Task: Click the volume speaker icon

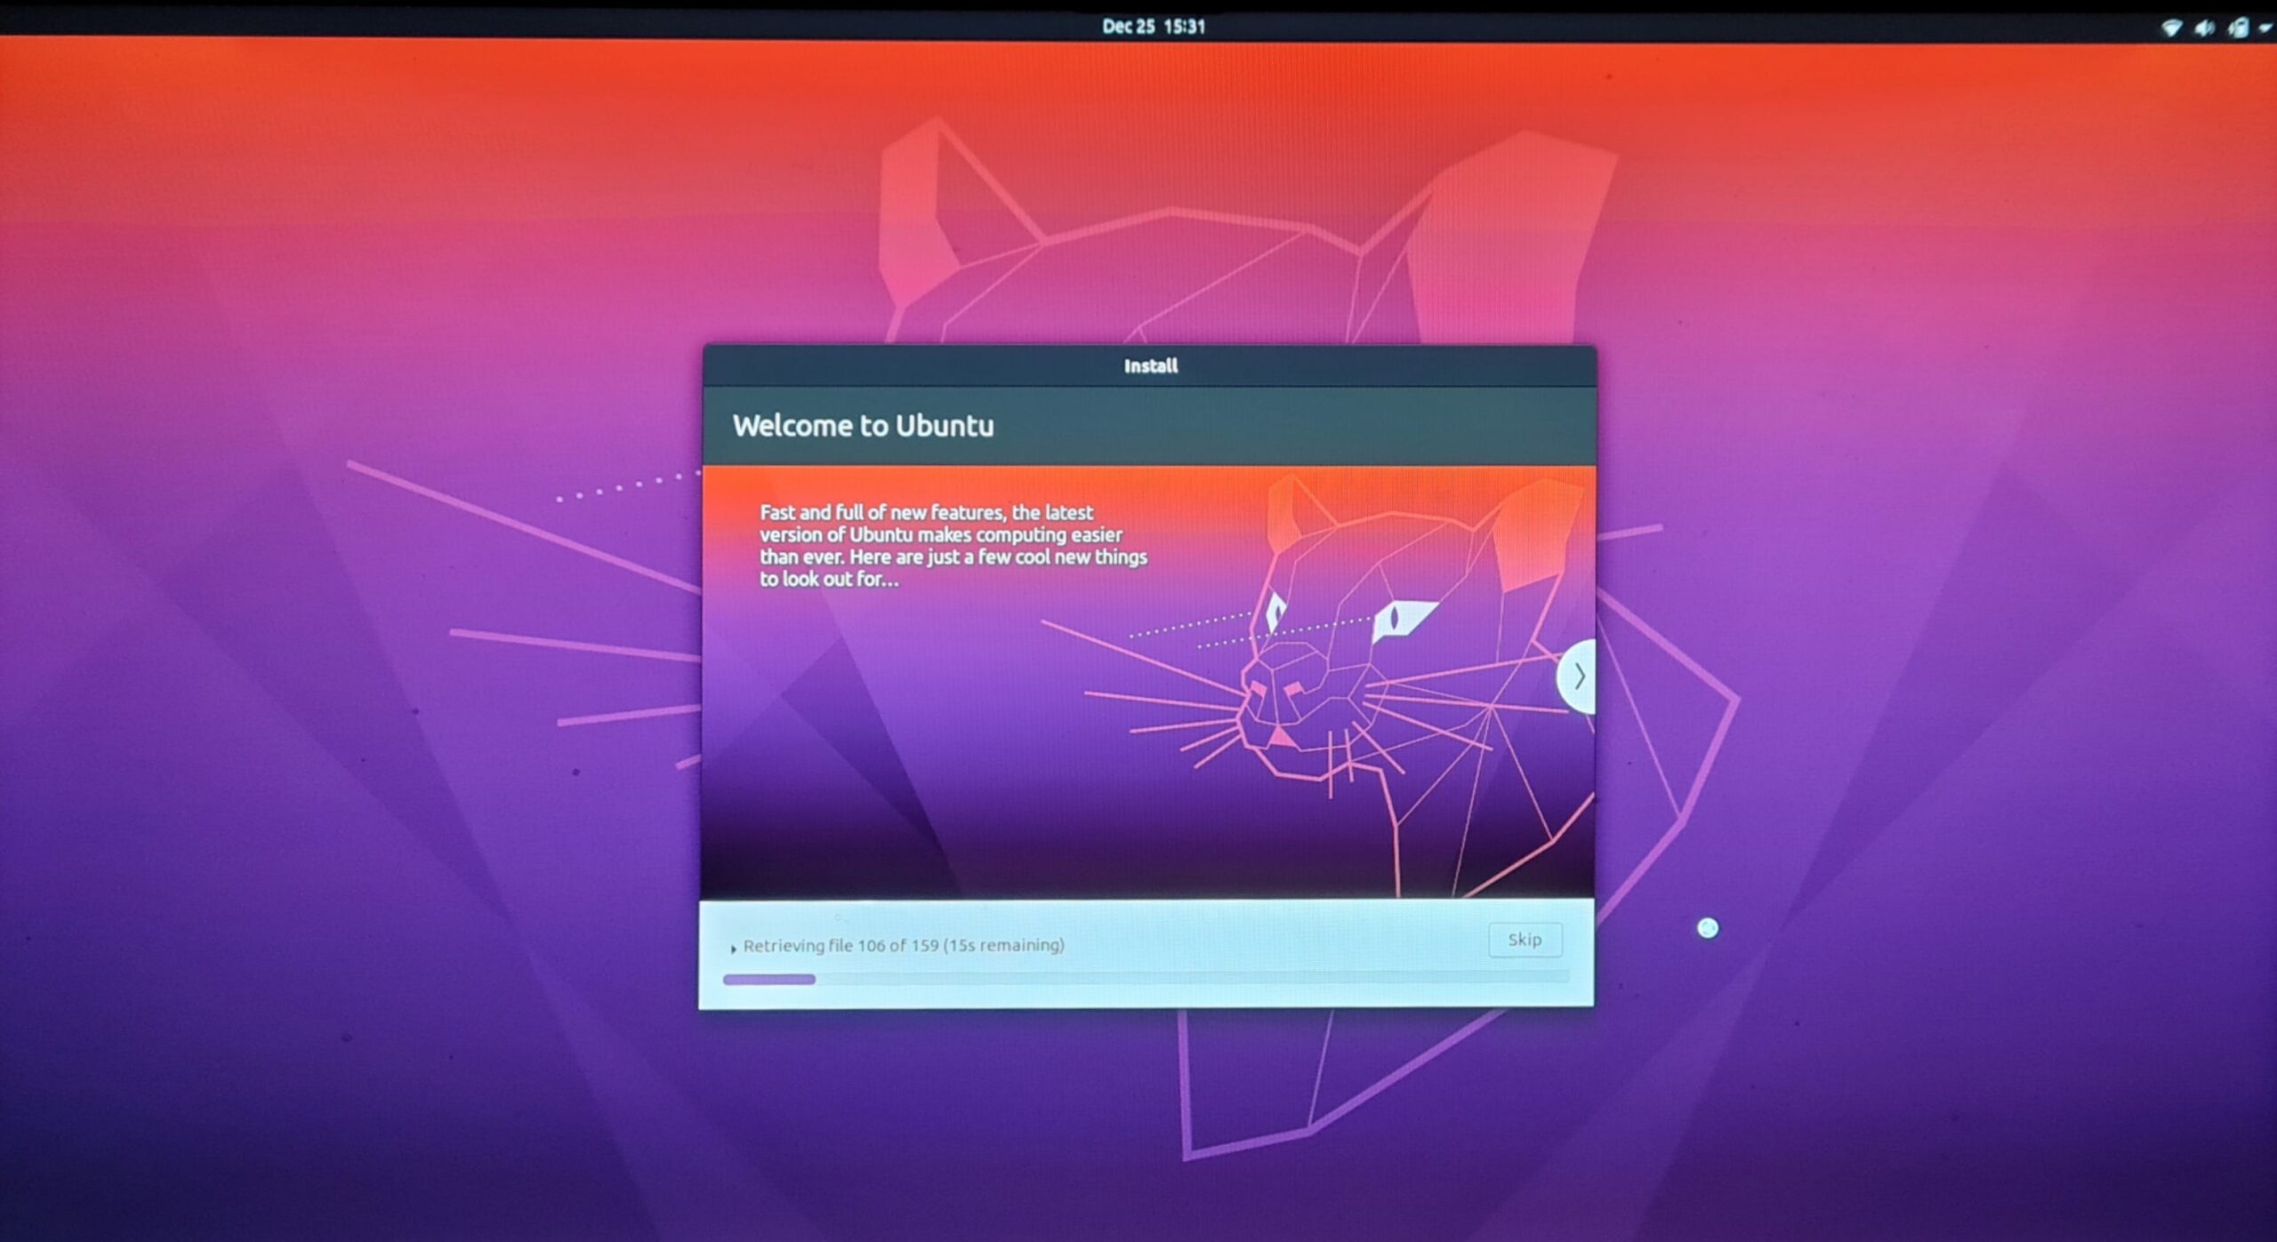Action: click(2204, 28)
